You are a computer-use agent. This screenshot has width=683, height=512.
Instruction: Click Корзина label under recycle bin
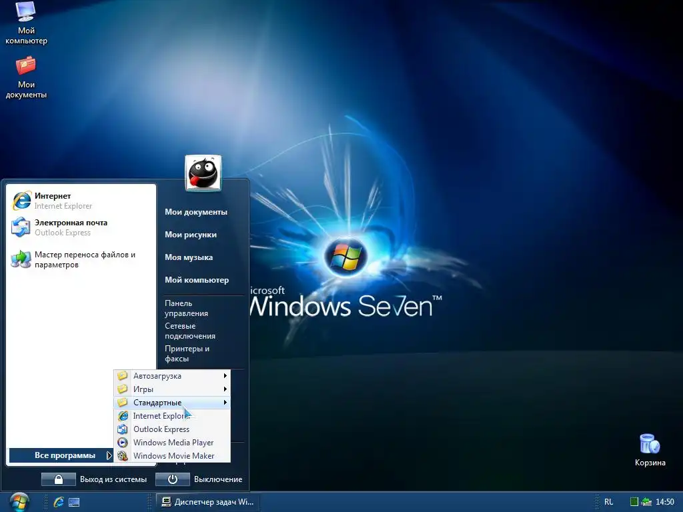click(650, 463)
